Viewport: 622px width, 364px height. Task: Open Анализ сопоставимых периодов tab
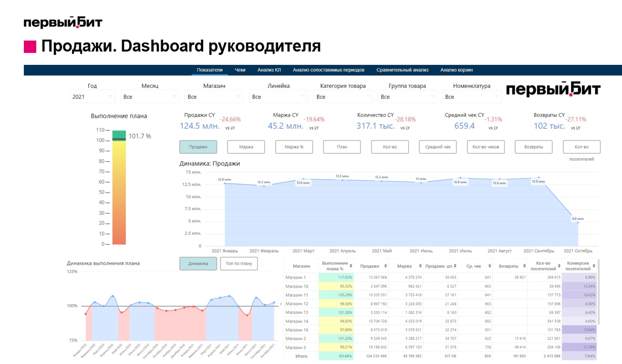(329, 70)
